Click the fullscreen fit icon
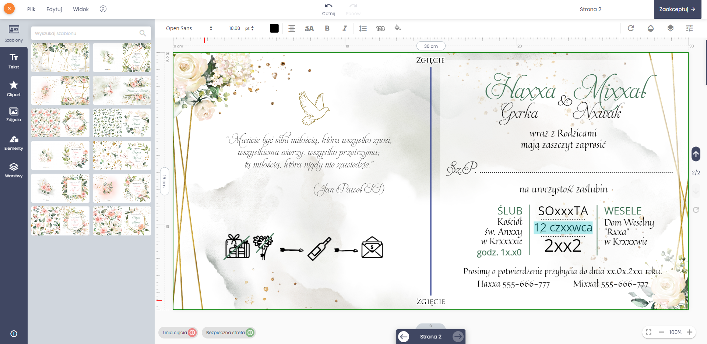This screenshot has width=707, height=344. point(649,332)
